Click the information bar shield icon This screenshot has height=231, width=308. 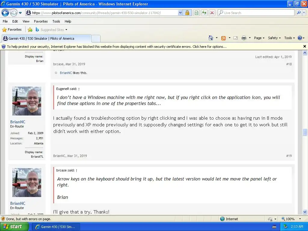4,47
